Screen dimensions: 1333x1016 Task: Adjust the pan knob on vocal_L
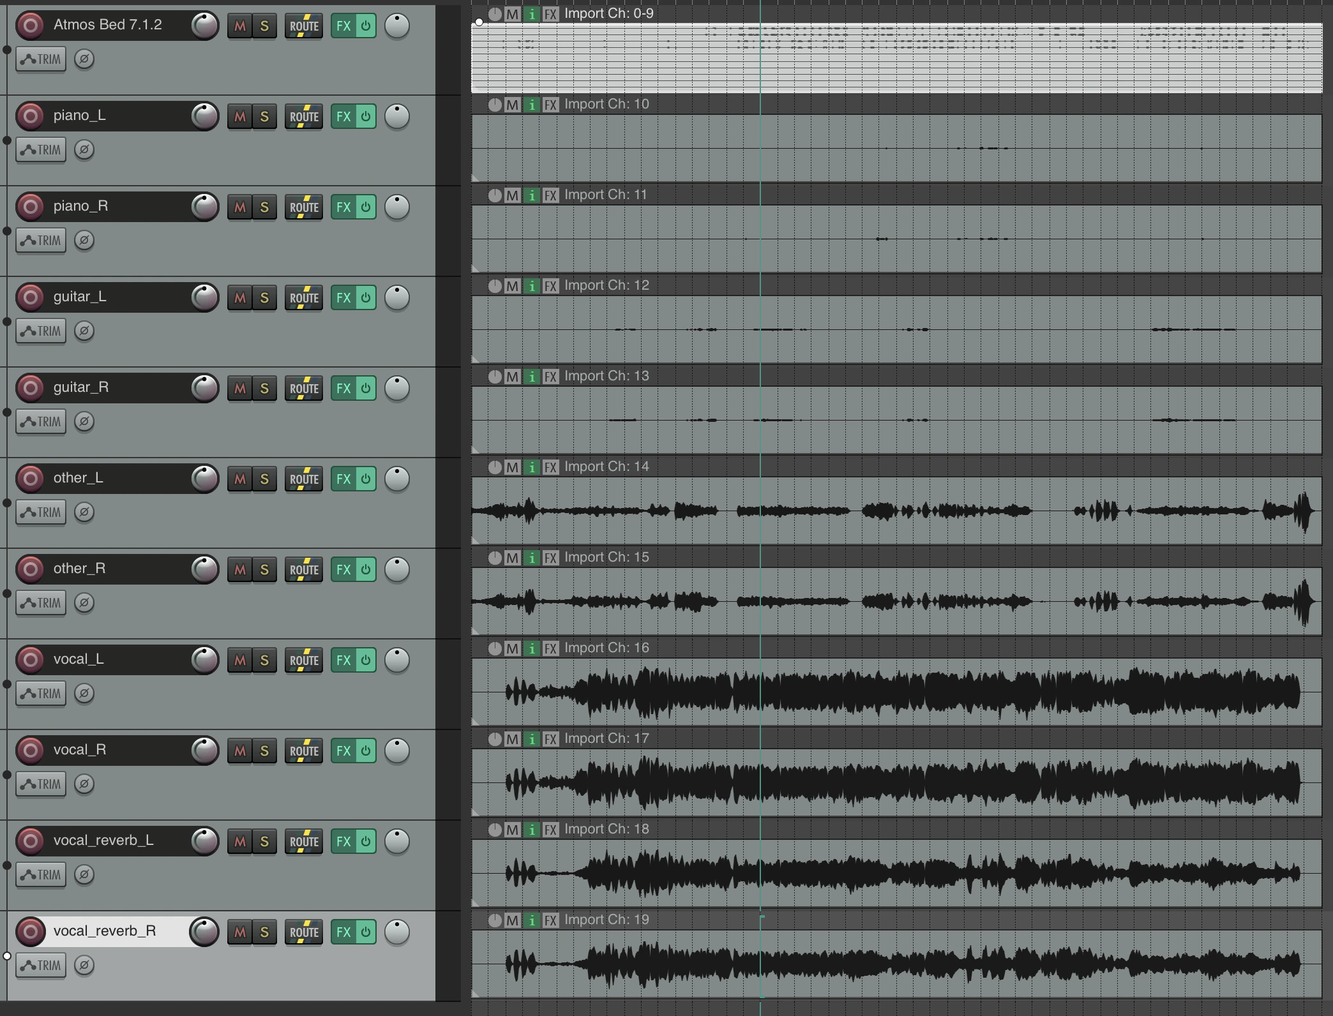point(396,660)
